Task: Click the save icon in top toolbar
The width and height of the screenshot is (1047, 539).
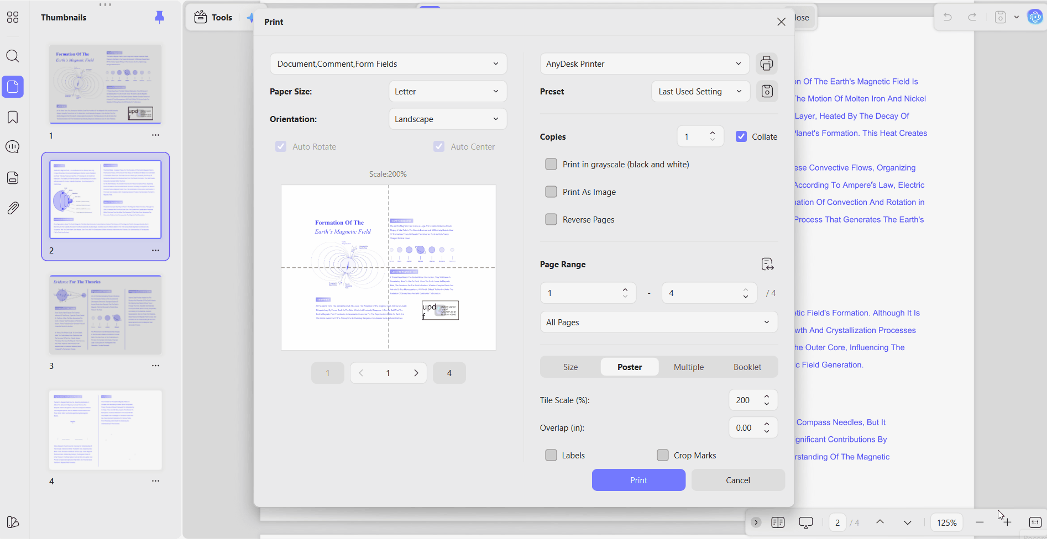Action: 1001,17
